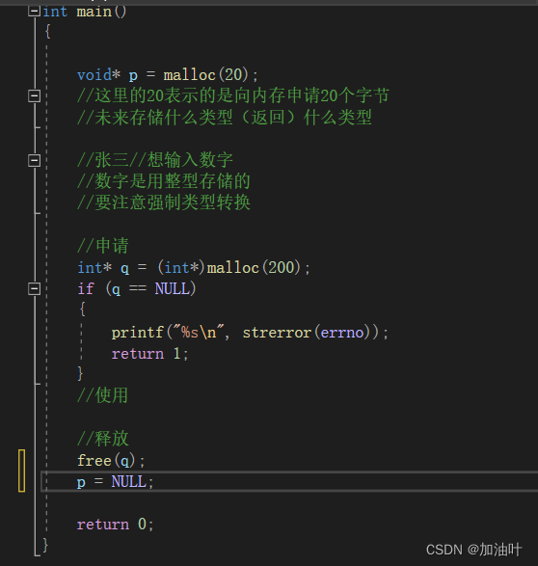Click the NULL keyword in the if condition
Viewport: 538px width, 566px height.
point(173,288)
